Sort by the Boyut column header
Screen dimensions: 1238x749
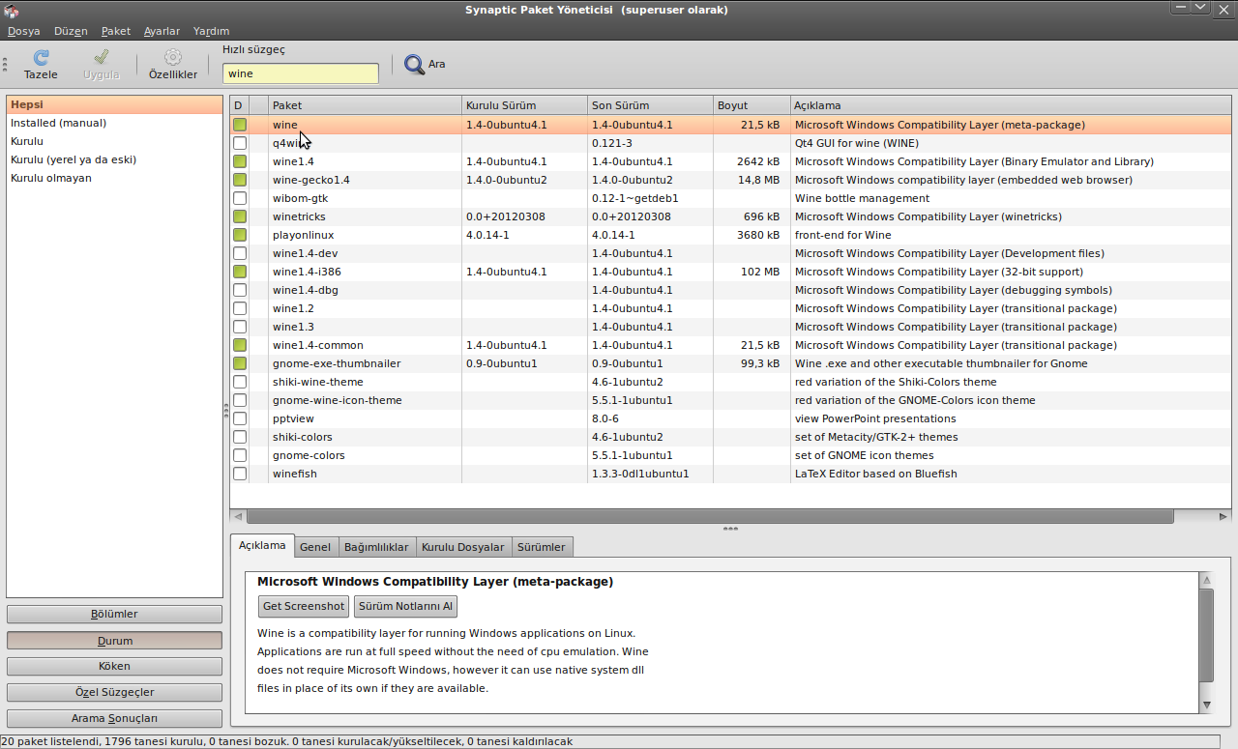(752, 105)
